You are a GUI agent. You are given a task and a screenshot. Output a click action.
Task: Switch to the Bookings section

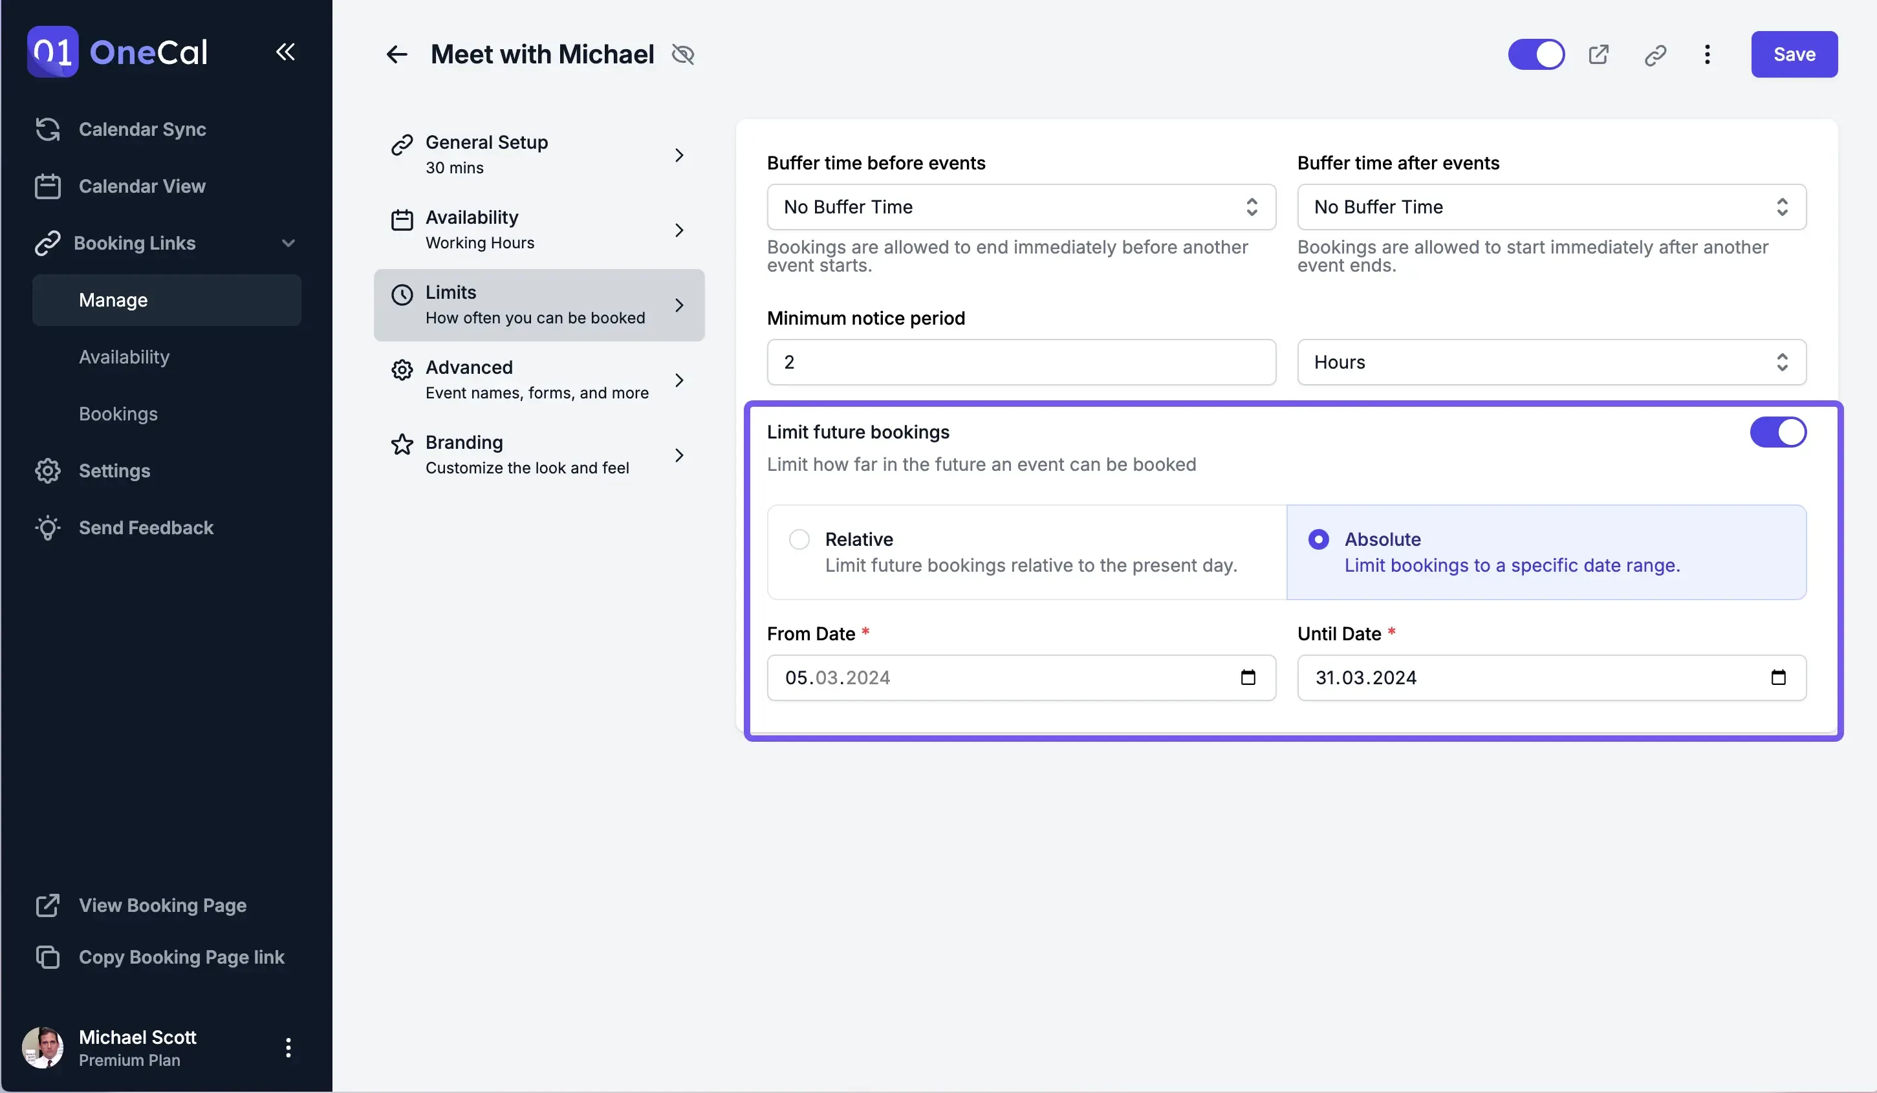point(118,414)
